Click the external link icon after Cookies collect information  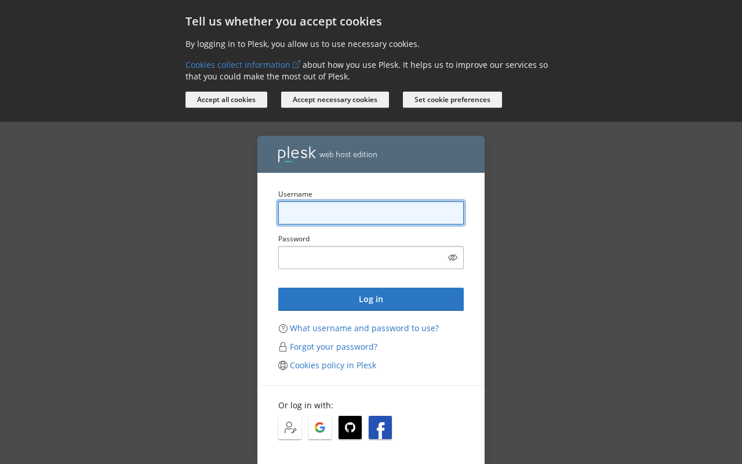pos(296,64)
